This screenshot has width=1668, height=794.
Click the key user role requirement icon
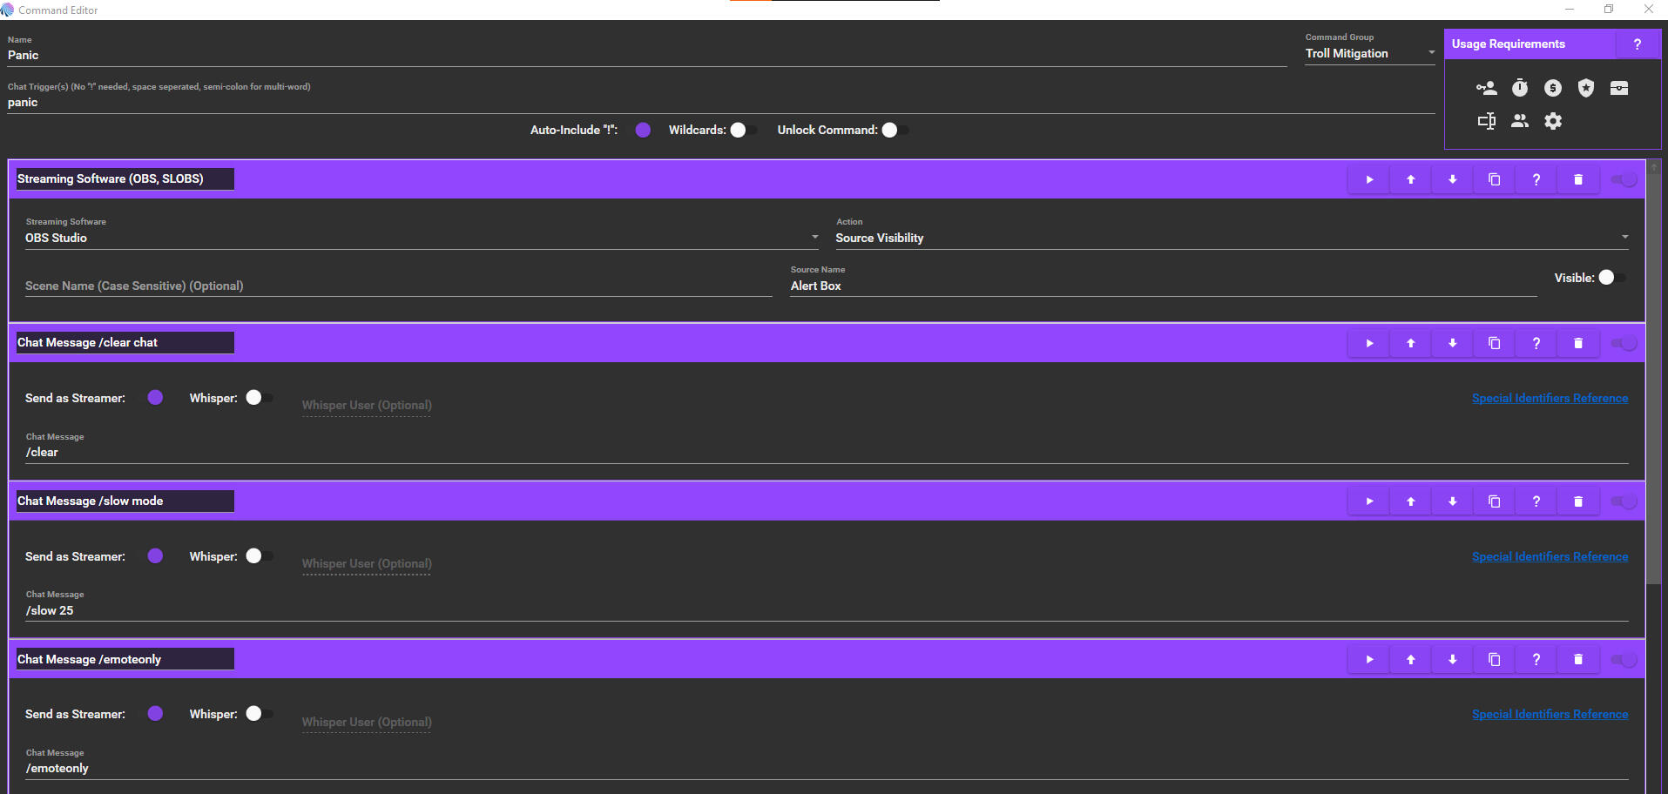click(x=1486, y=88)
